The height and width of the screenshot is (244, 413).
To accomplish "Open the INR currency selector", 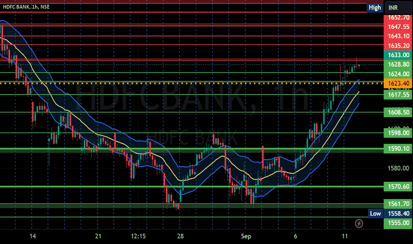I will [x=399, y=8].
